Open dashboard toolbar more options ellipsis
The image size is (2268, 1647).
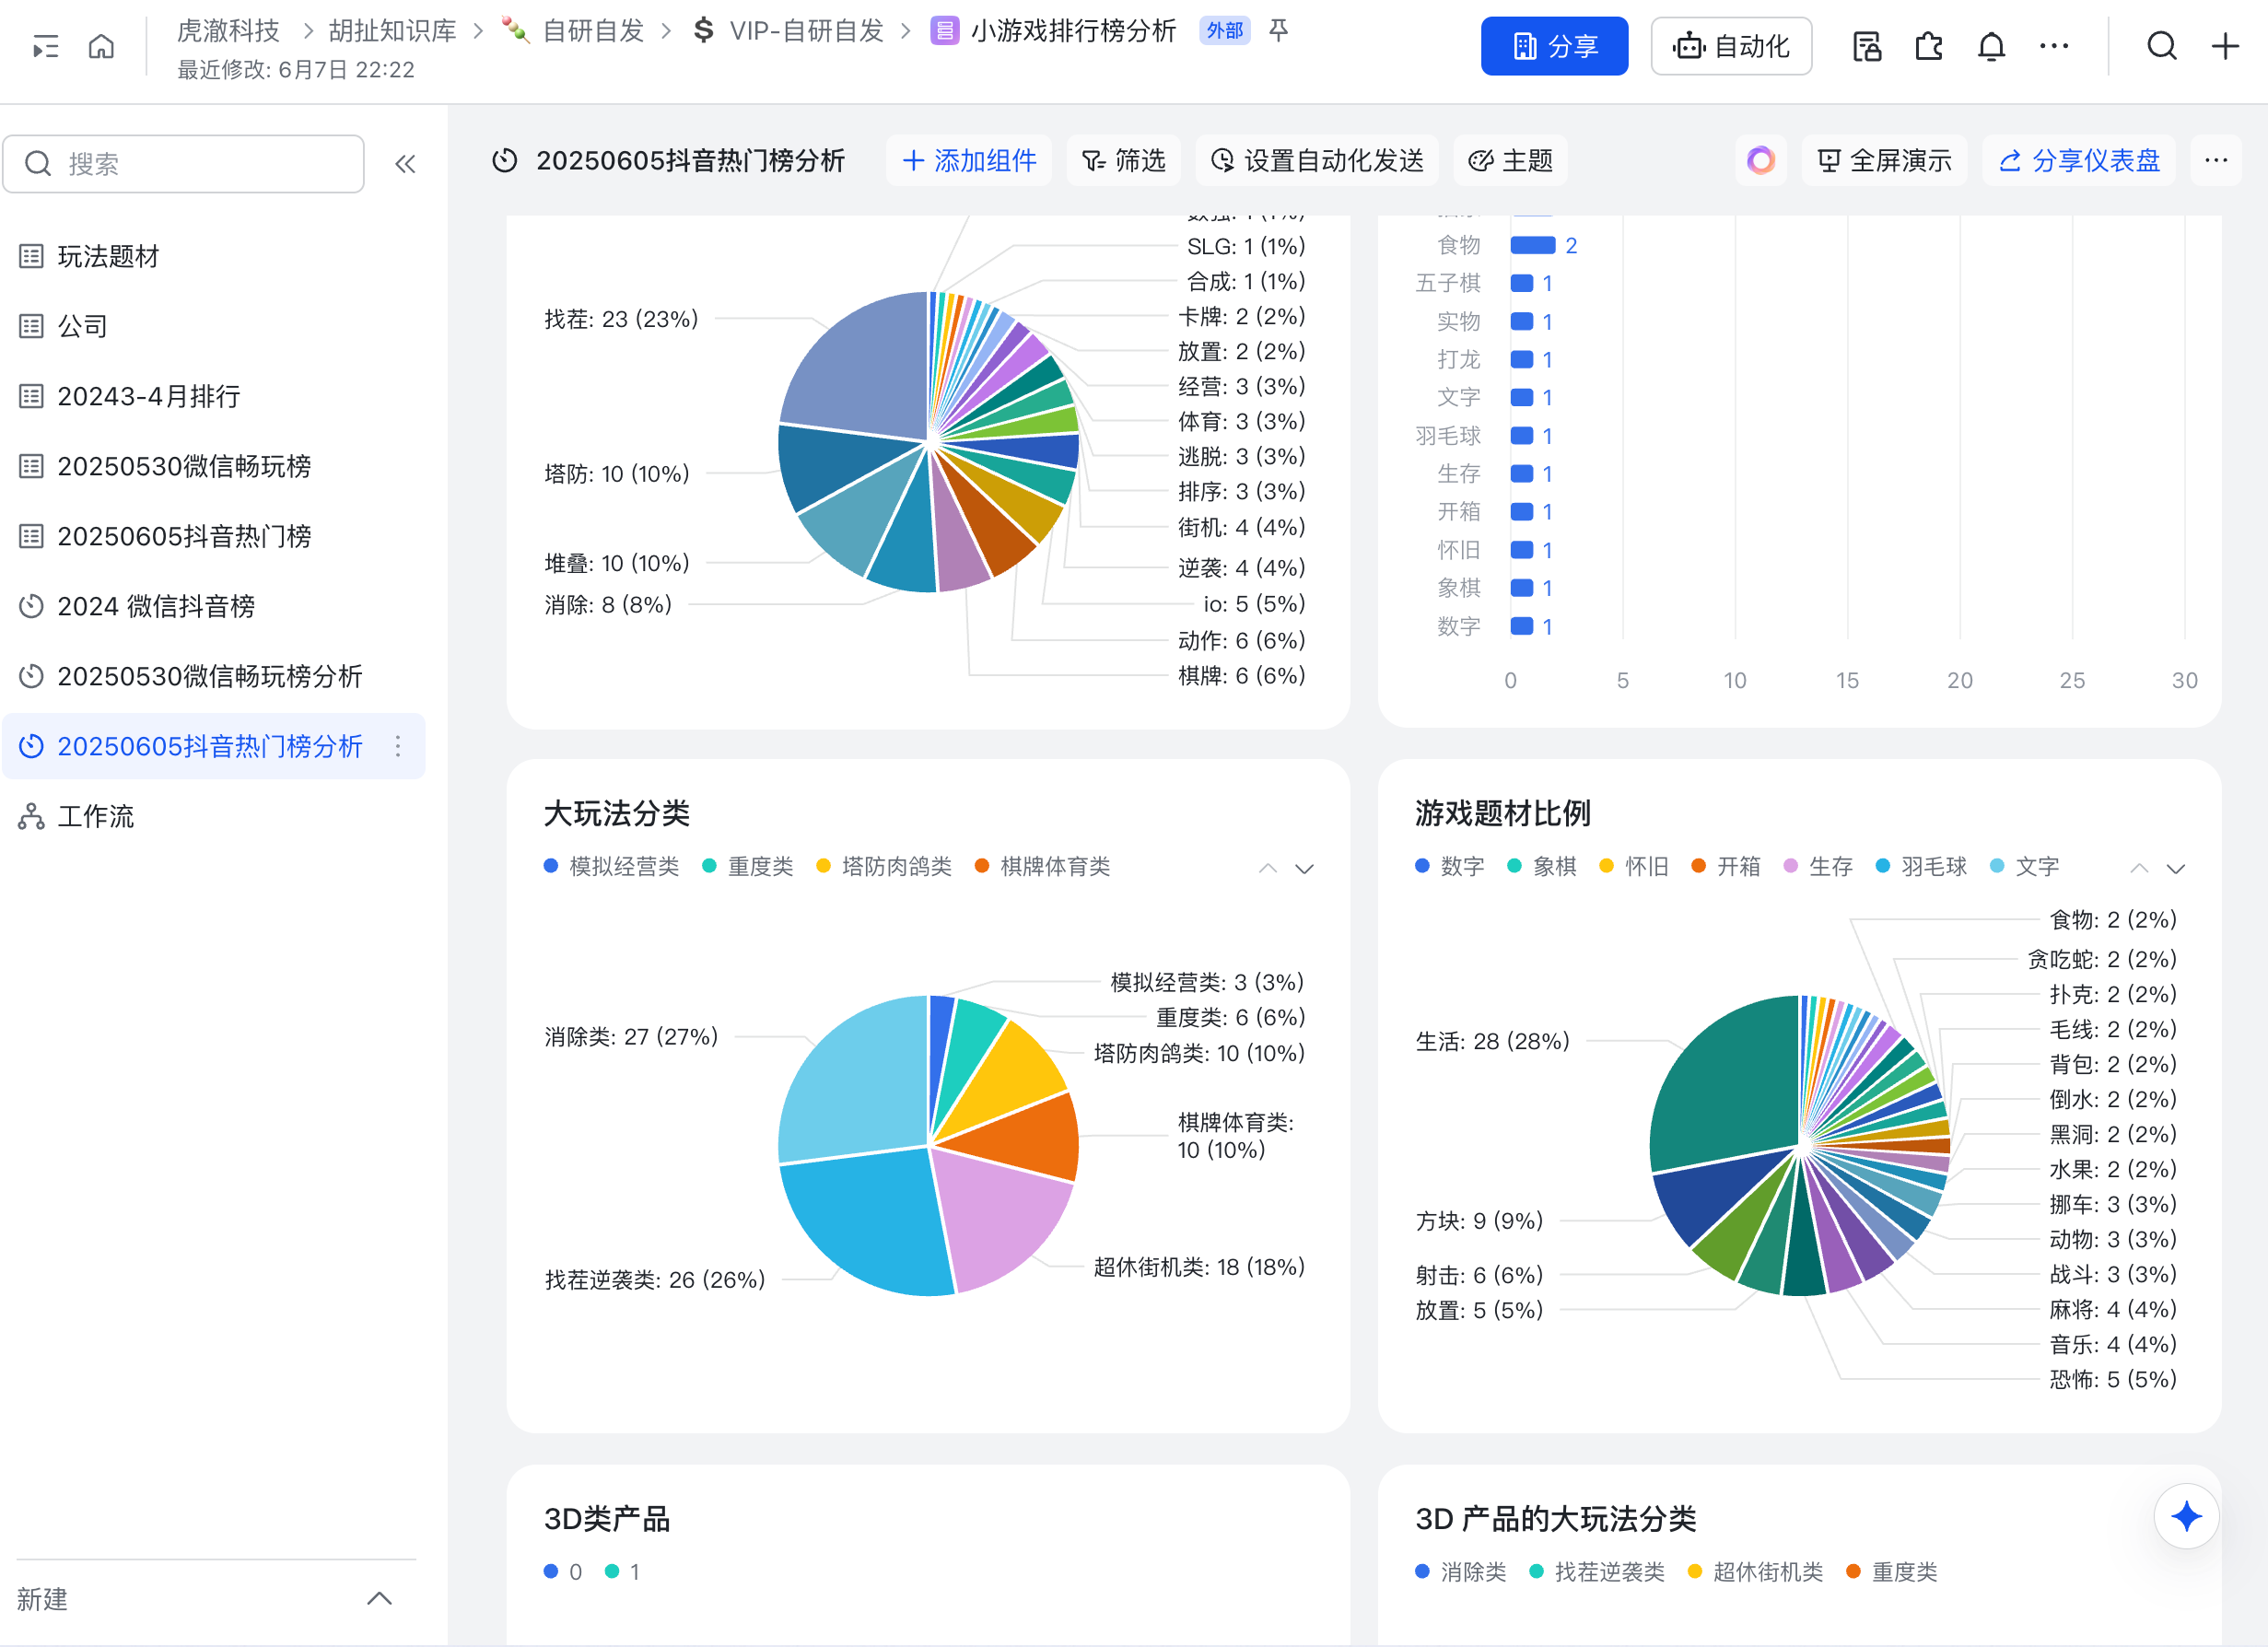[x=2216, y=160]
